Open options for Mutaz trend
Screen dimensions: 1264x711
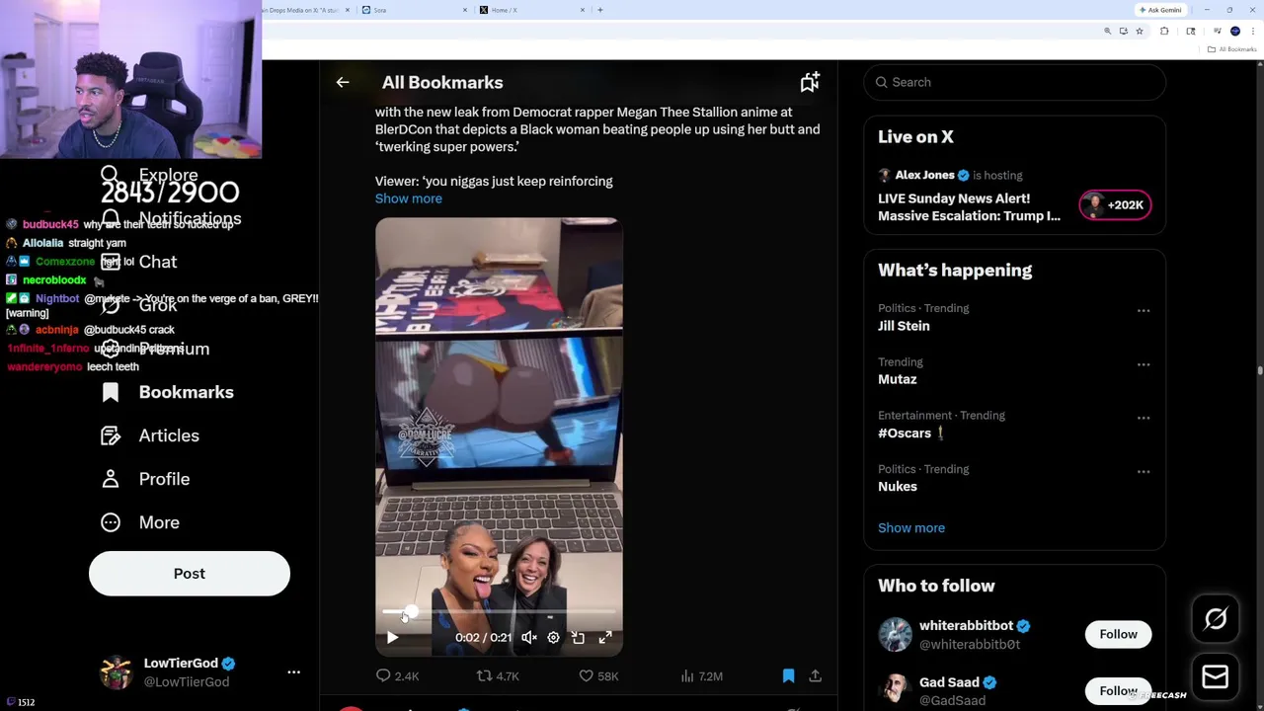click(1144, 364)
